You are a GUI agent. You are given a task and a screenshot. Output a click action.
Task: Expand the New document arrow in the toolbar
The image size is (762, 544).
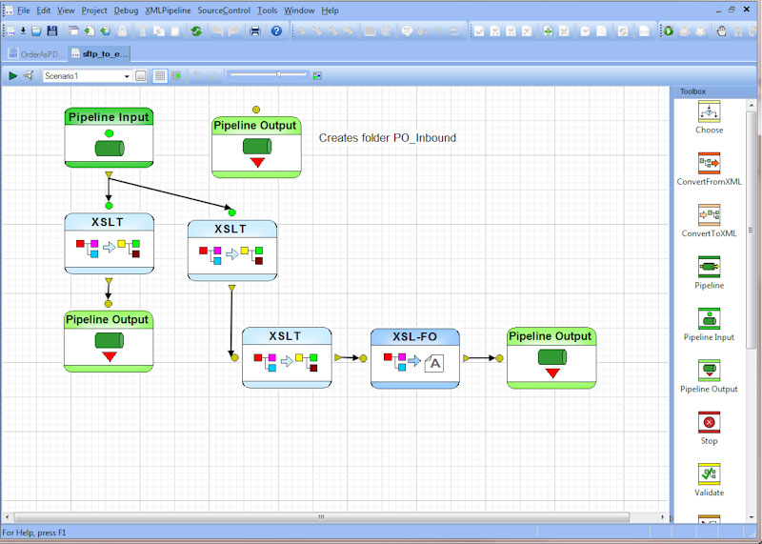coord(23,30)
